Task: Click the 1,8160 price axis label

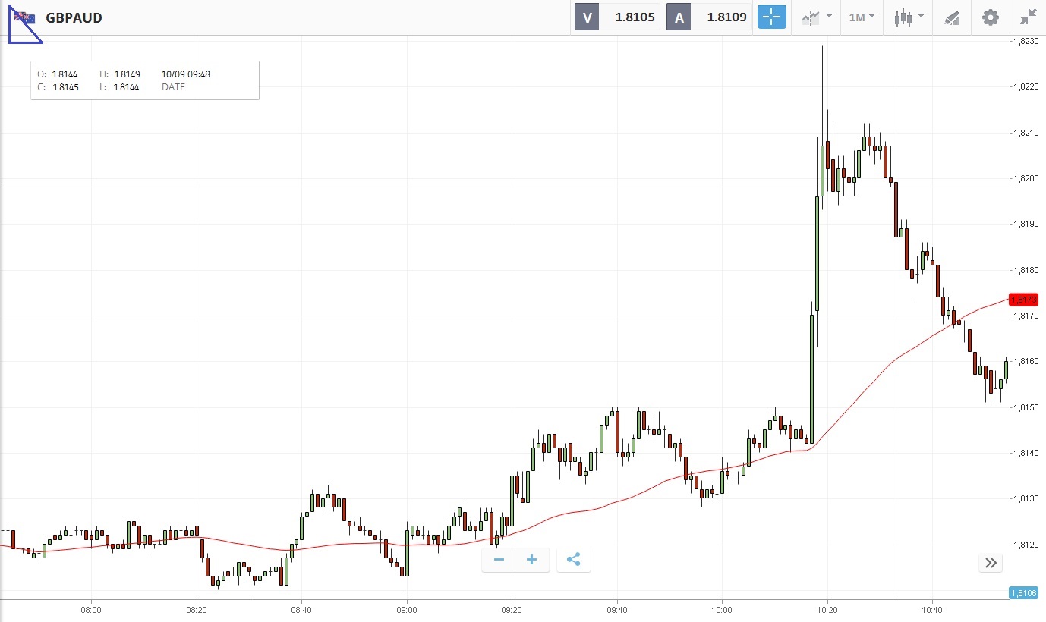Action: tap(1026, 361)
